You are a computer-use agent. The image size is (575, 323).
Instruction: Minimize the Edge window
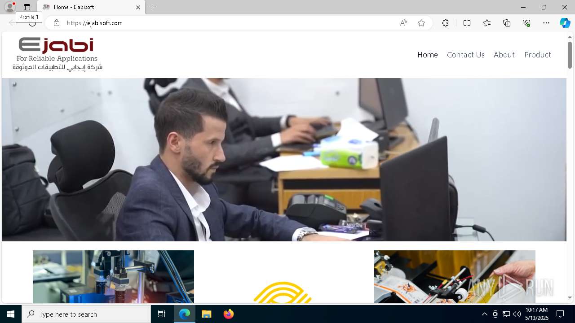[523, 7]
